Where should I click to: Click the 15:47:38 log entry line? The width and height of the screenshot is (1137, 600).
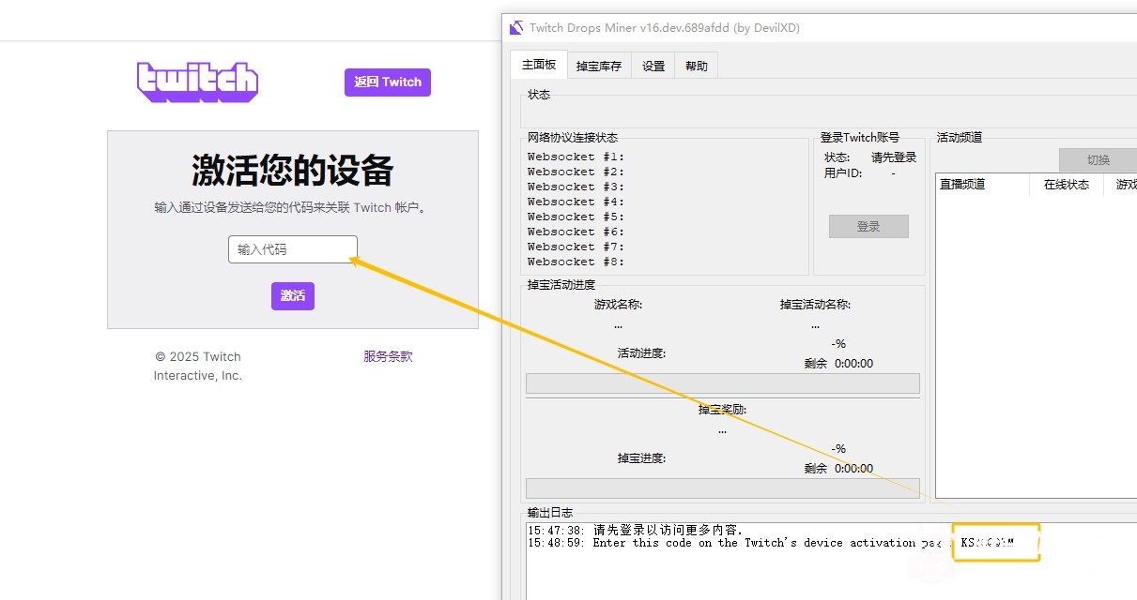[x=635, y=531]
